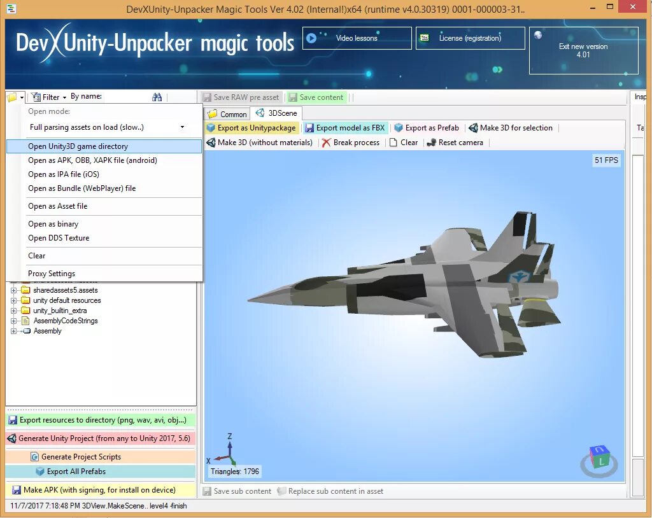Click the Filter icon
The height and width of the screenshot is (518, 652).
36,97
